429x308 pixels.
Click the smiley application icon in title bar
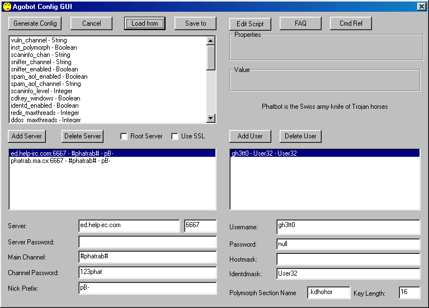tap(6, 6)
